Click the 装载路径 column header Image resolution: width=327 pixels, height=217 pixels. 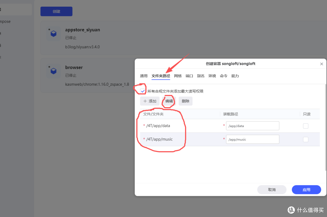point(230,114)
